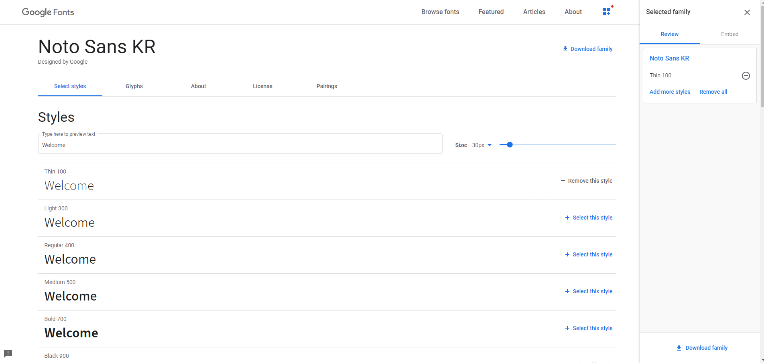Click the Noto Sans KR page title

(x=97, y=47)
